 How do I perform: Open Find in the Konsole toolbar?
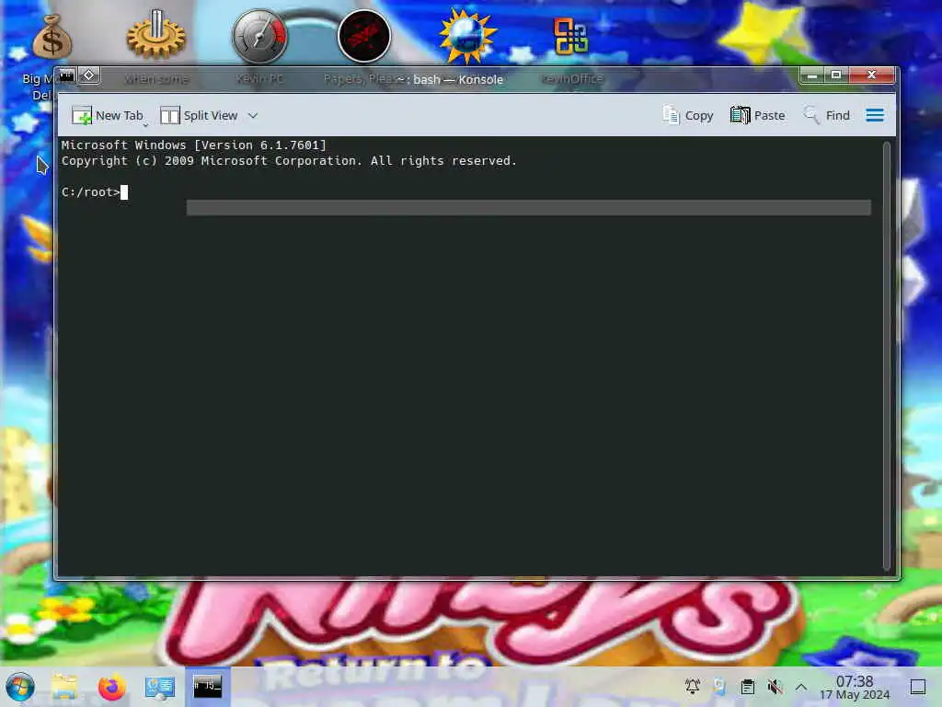pyautogui.click(x=827, y=115)
